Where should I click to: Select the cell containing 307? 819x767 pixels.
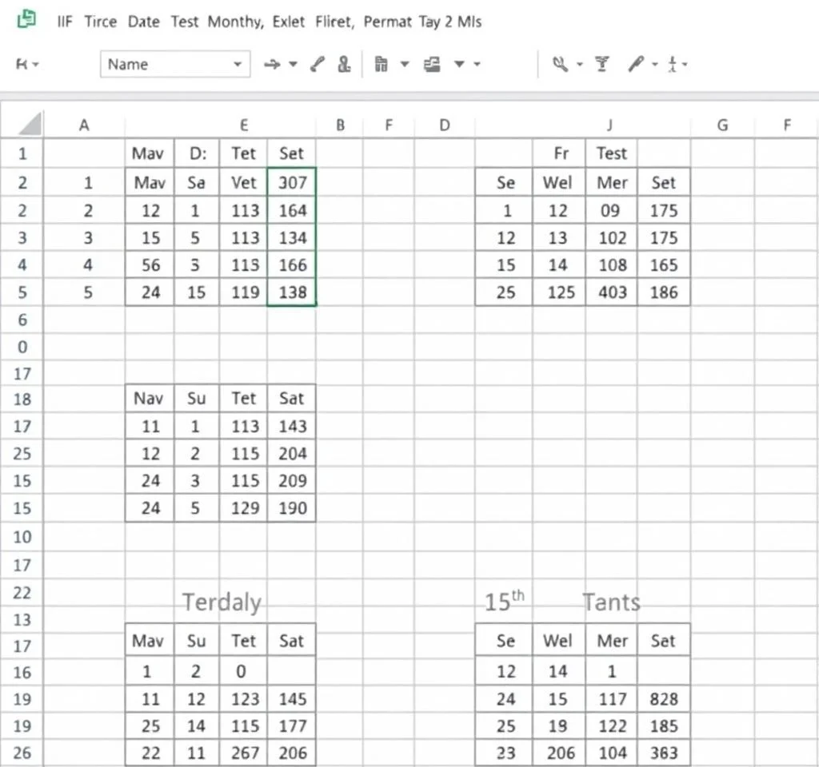[x=292, y=182]
